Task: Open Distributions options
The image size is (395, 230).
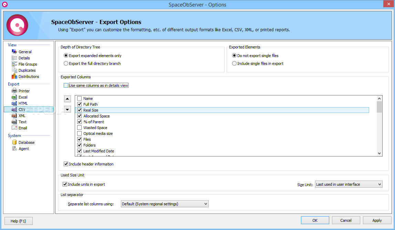Action: pos(29,77)
